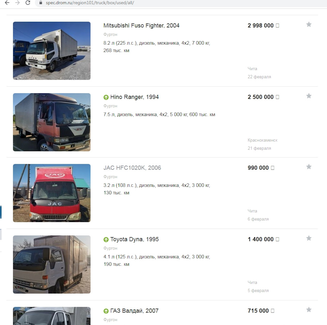Click the browser forward arrow
Image resolution: width=327 pixels, height=325 pixels.
point(17,3)
